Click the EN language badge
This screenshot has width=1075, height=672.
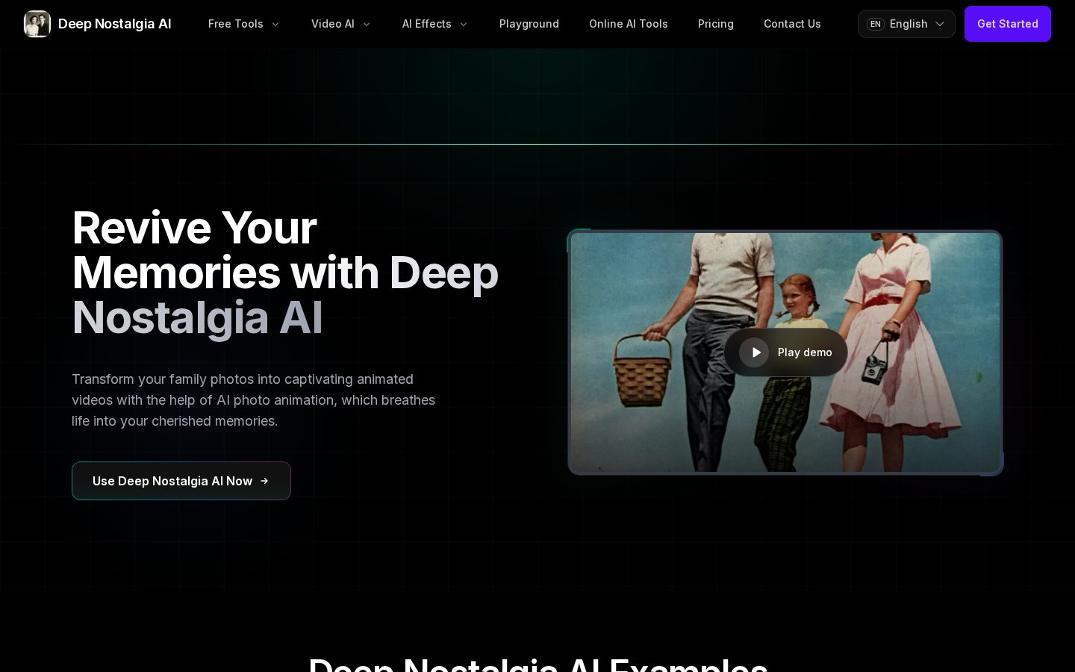tap(876, 24)
